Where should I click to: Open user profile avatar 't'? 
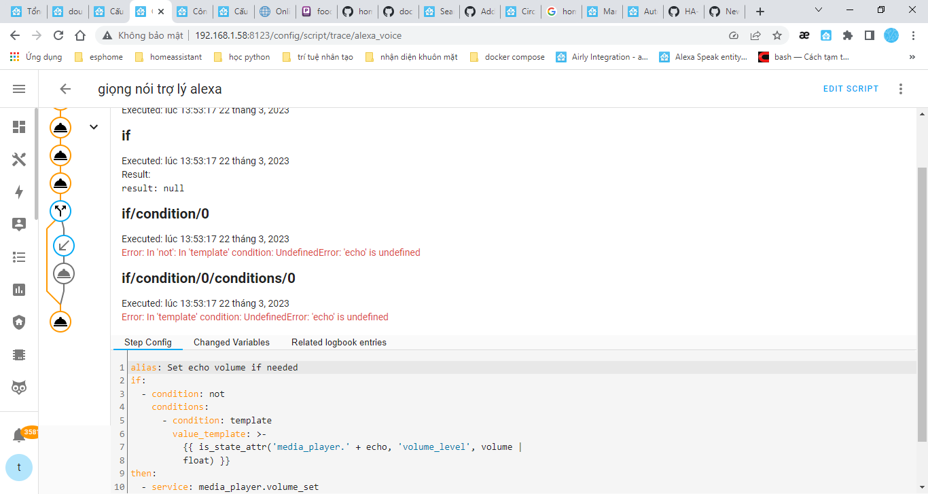(19, 468)
